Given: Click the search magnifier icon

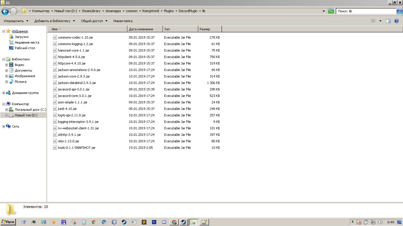Looking at the screenshot, I should tap(399, 11).
